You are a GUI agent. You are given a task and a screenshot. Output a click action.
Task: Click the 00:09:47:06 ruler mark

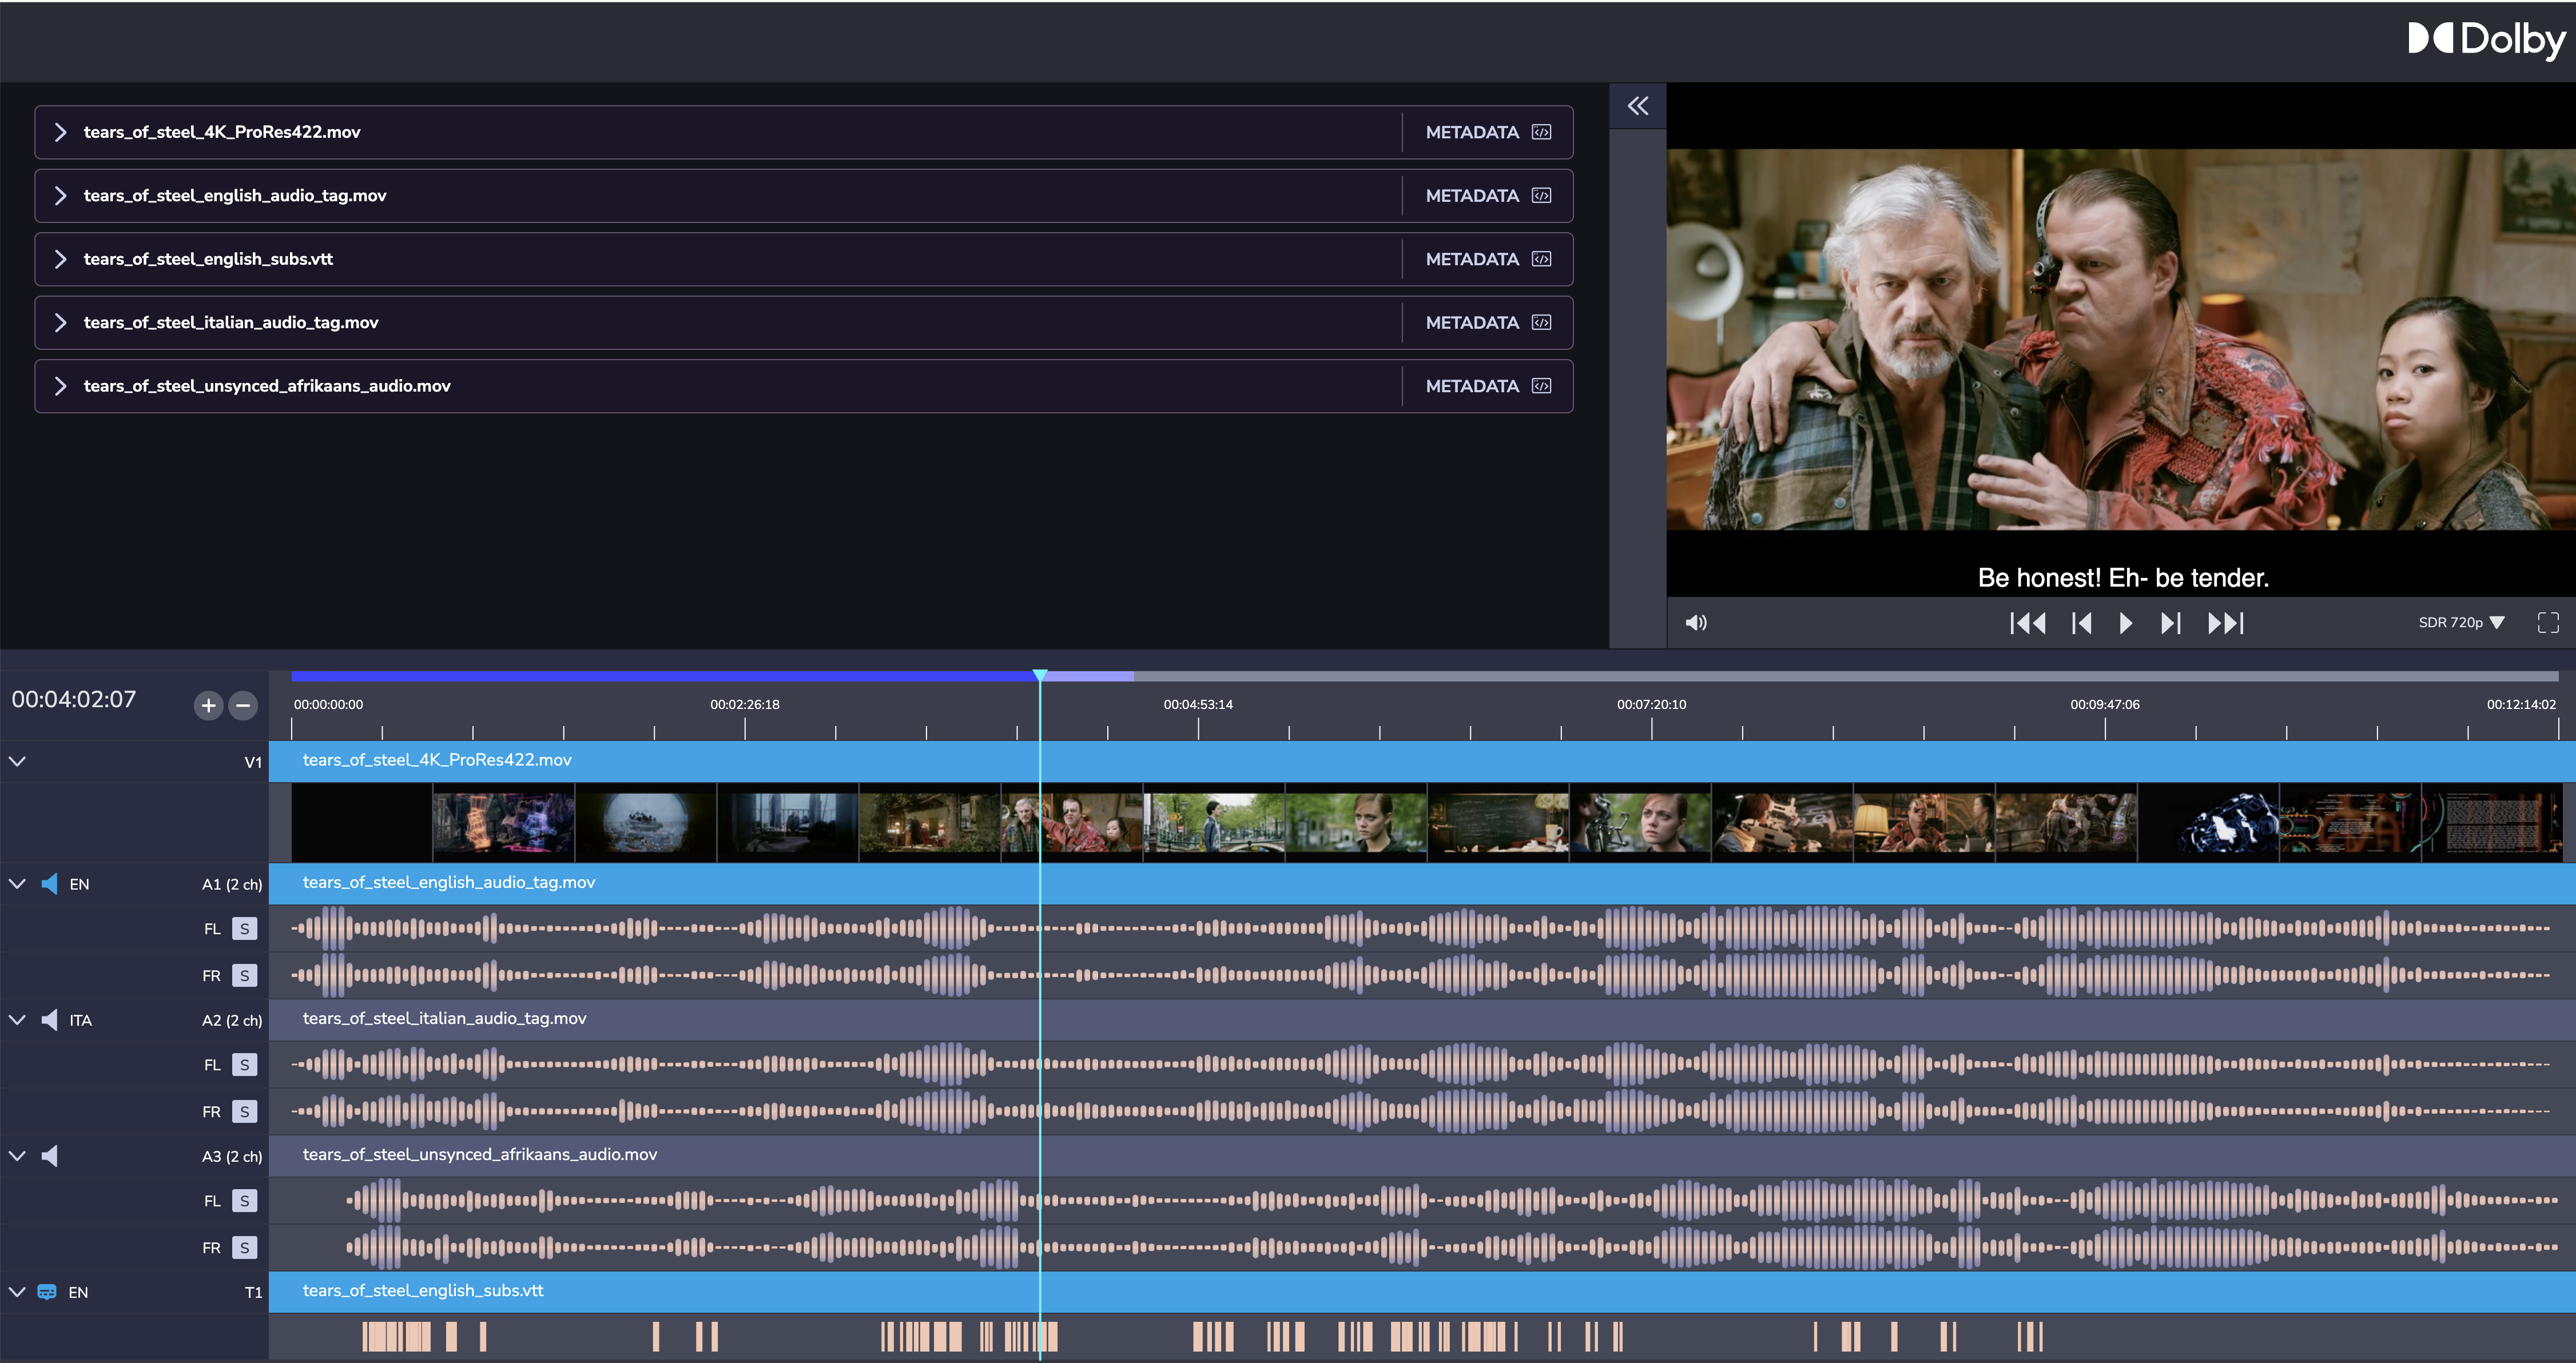(2105, 705)
